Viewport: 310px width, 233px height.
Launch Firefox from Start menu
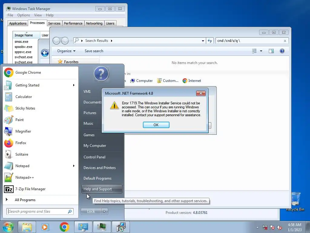pos(41,143)
